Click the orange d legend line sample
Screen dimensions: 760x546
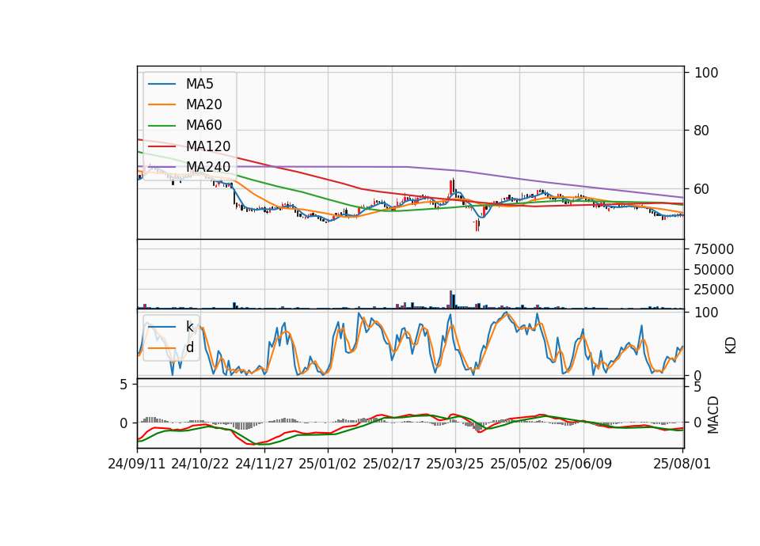click(161, 348)
